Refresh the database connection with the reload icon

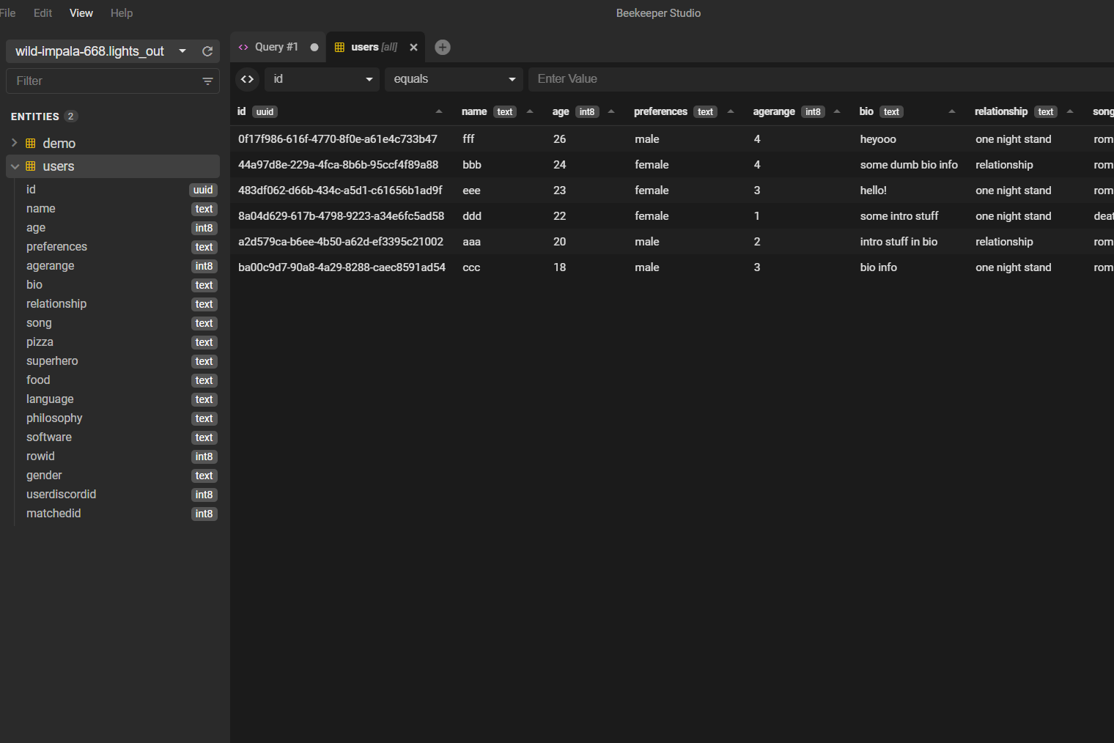207,51
